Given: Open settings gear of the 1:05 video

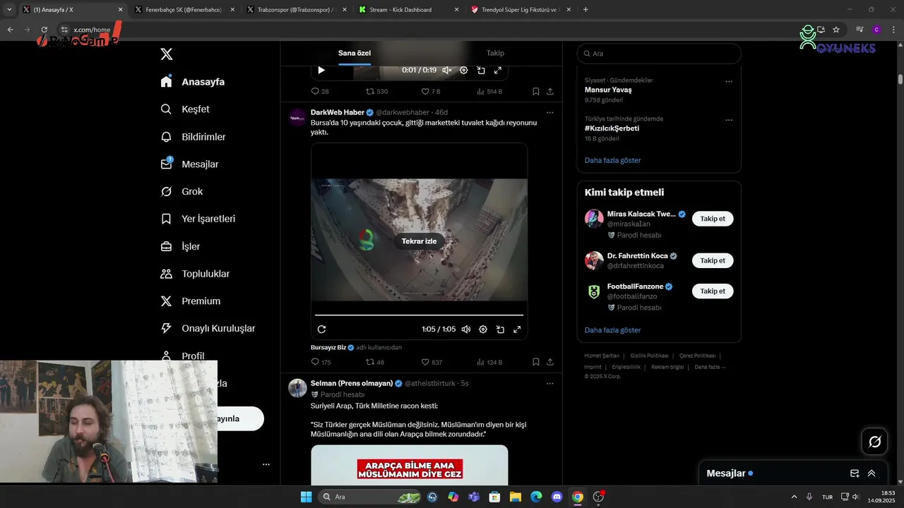Looking at the screenshot, I should point(483,329).
